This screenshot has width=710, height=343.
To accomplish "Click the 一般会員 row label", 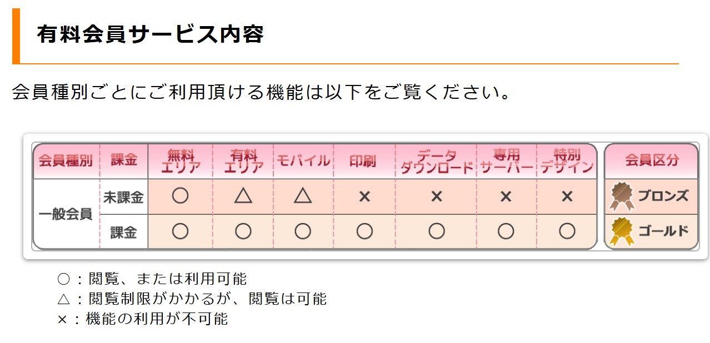I will point(66,214).
